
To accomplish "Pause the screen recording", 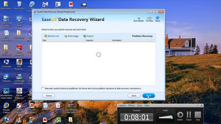I will coord(189,116).
